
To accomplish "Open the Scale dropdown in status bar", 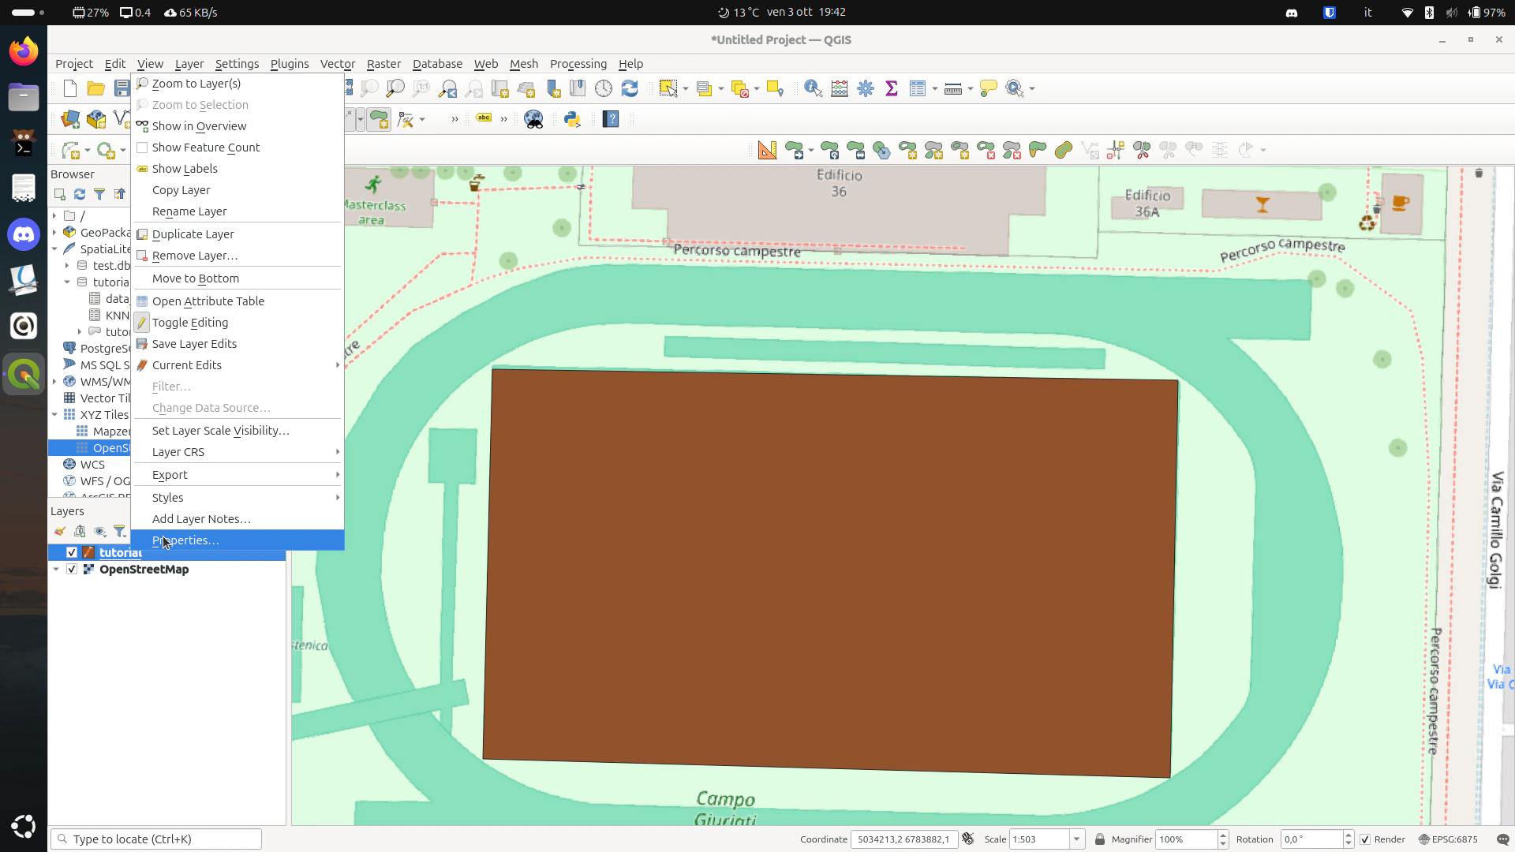I will [1076, 839].
